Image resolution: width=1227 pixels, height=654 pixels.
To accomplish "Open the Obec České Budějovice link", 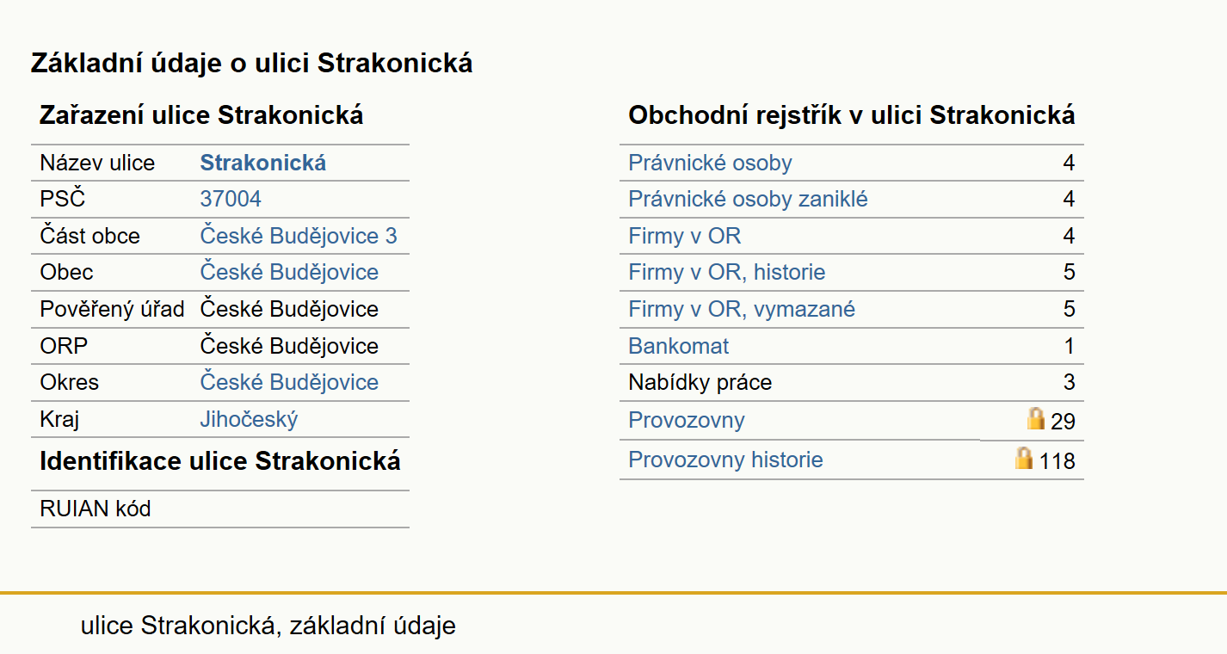I will 289,272.
